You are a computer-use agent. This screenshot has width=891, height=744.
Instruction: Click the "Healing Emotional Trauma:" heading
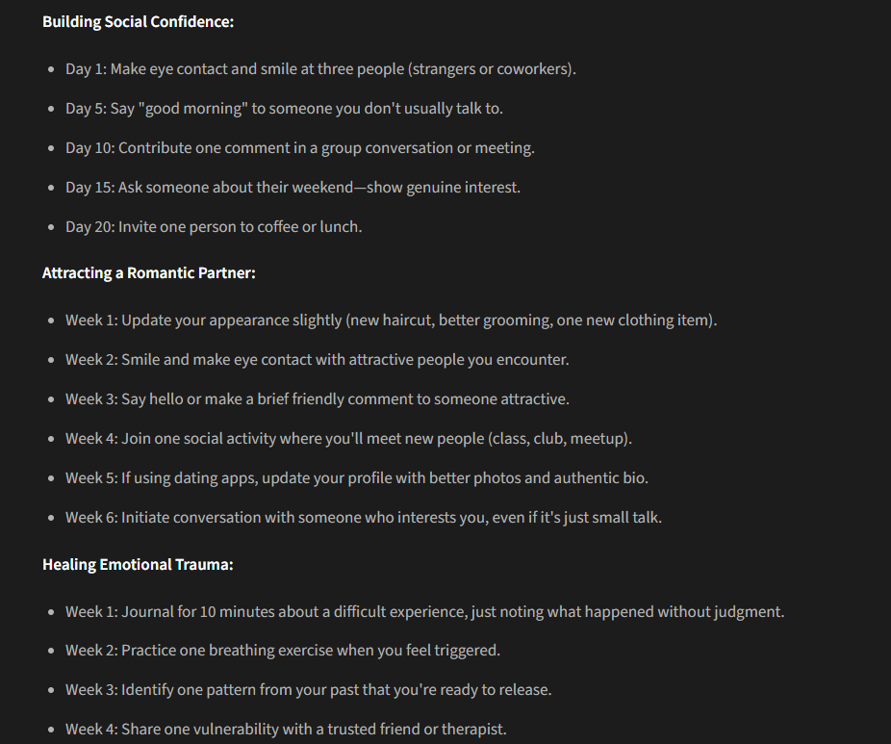138,565
